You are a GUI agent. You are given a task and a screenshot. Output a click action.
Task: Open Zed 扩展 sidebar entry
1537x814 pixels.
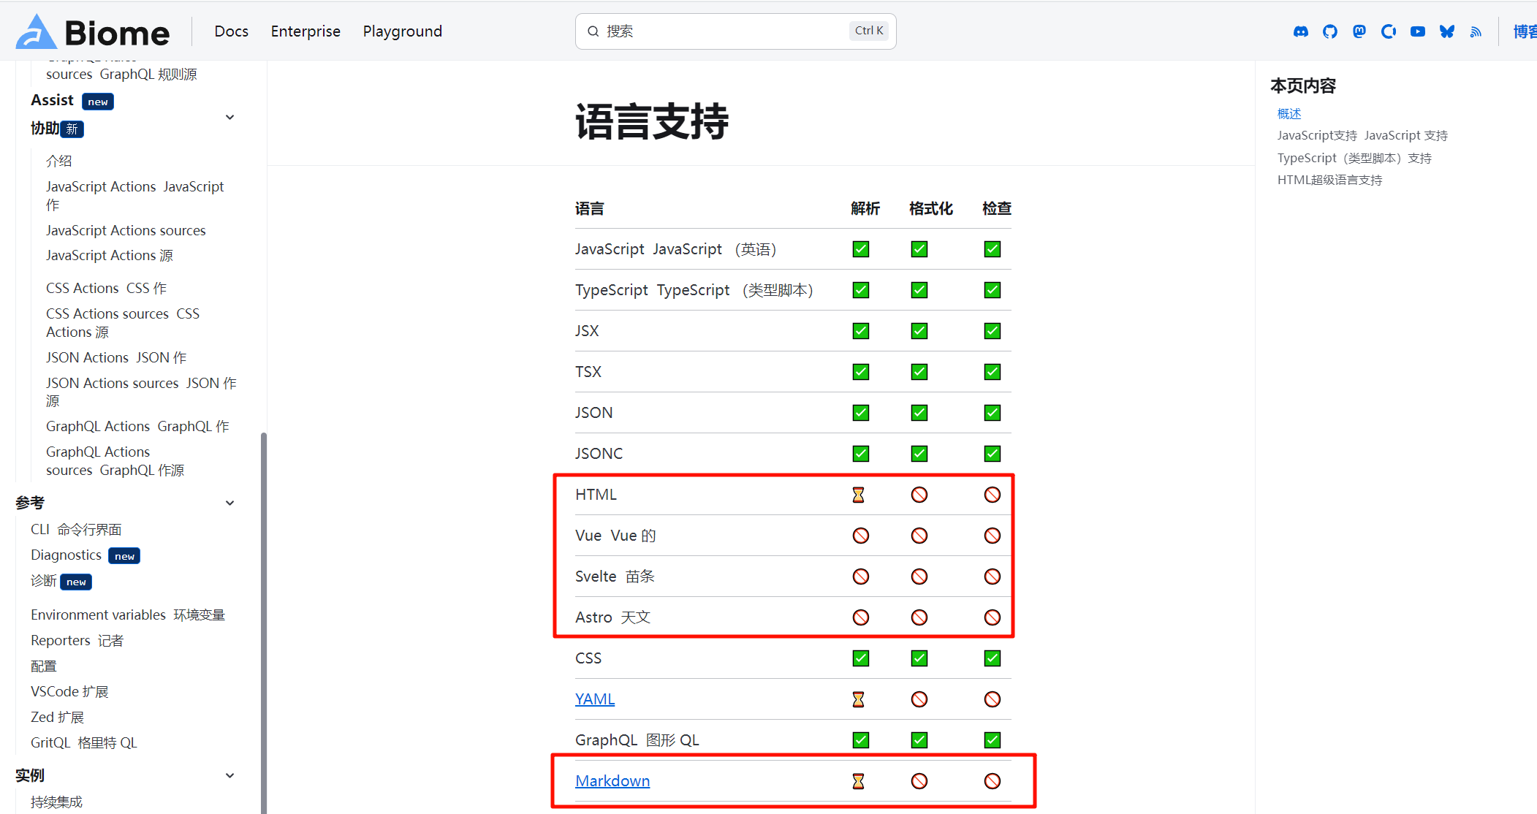tap(58, 718)
